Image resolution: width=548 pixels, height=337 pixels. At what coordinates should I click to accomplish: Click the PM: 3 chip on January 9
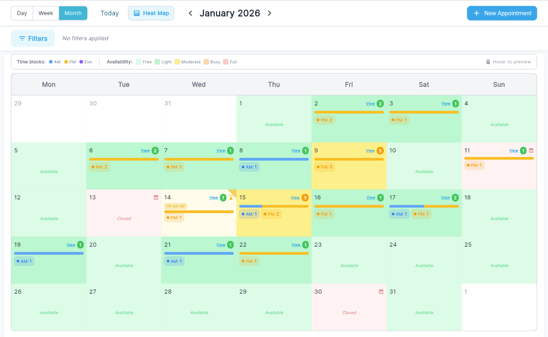[325, 167]
